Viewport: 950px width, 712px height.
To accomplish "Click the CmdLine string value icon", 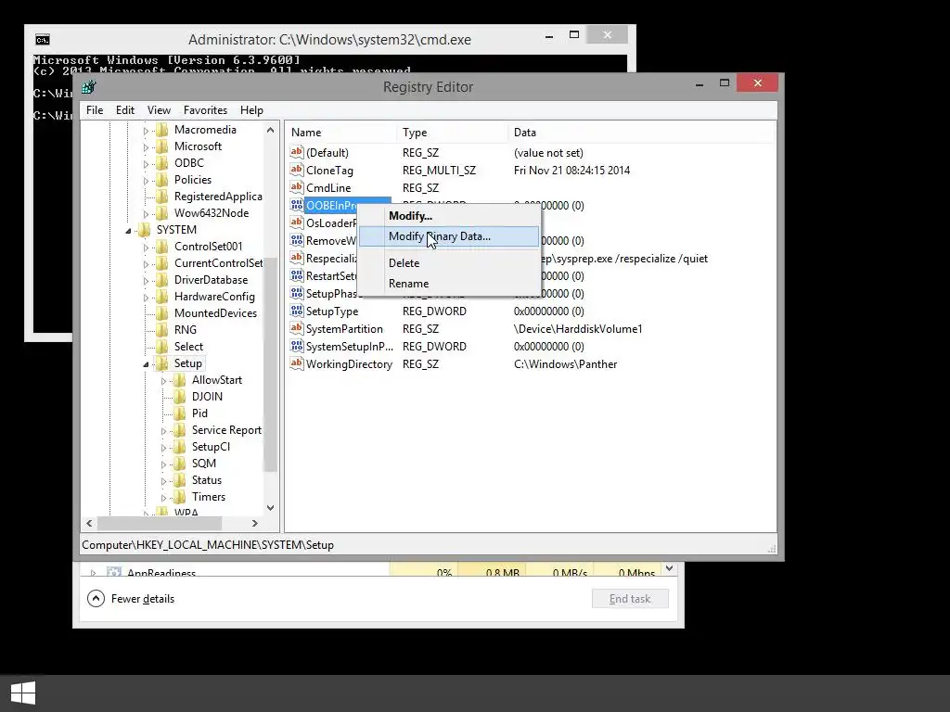I will (296, 187).
